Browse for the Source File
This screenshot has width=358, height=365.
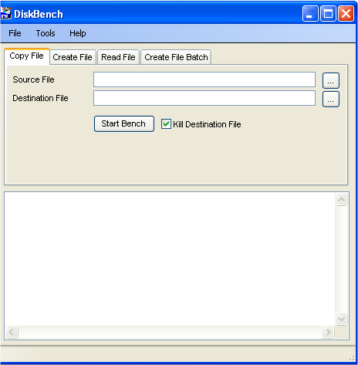point(331,80)
